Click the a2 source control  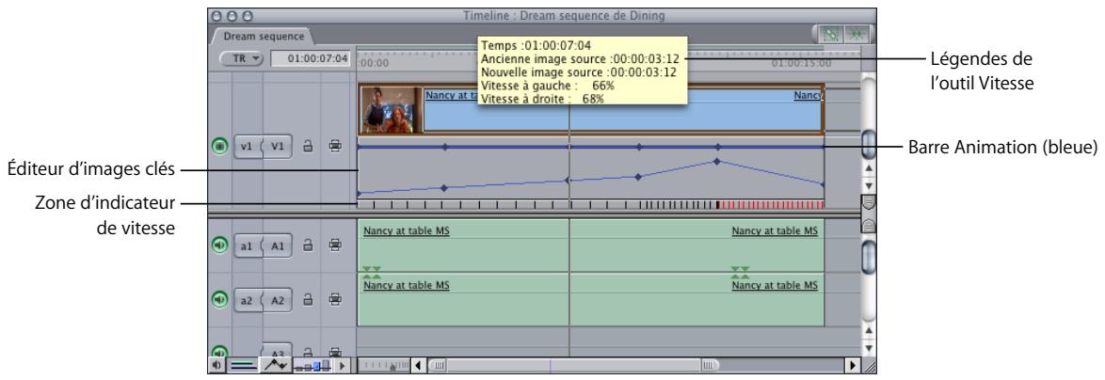tap(247, 300)
